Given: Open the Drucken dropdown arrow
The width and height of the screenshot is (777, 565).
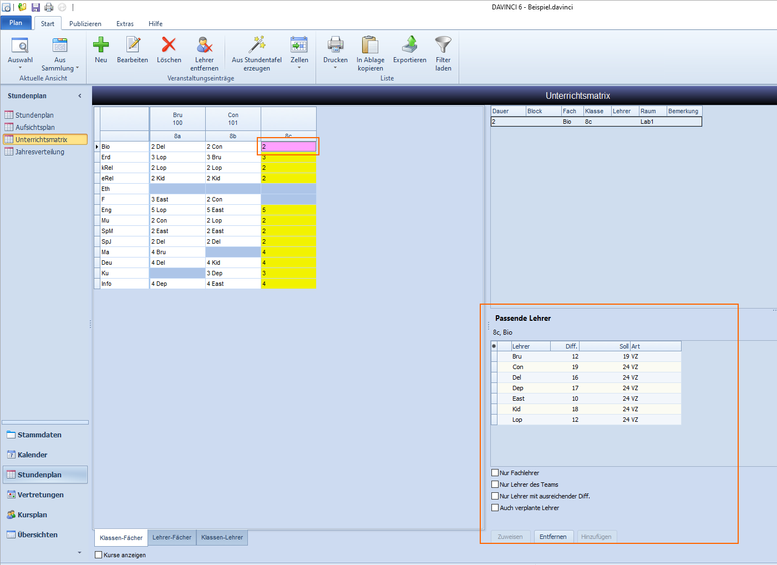Looking at the screenshot, I should [x=335, y=68].
